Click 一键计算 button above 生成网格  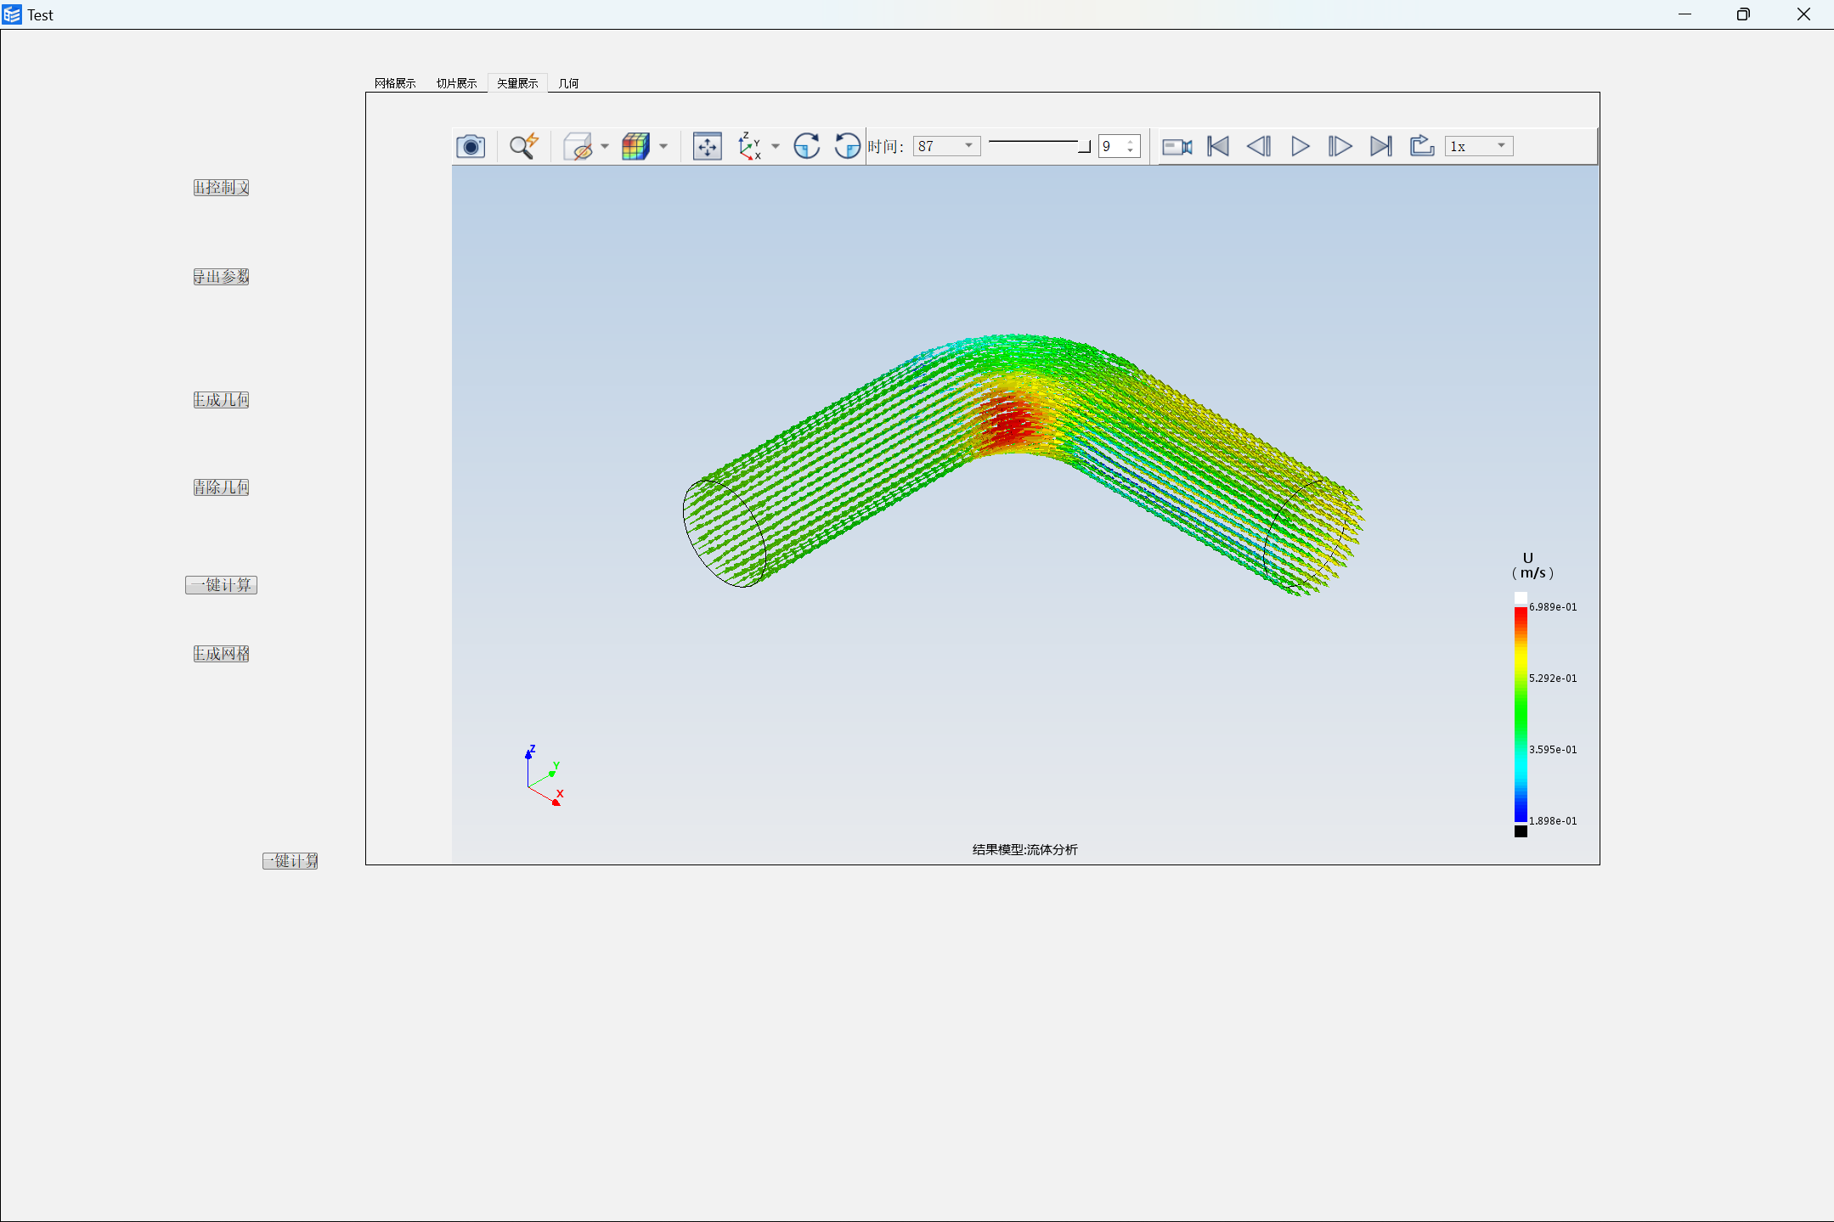(221, 585)
